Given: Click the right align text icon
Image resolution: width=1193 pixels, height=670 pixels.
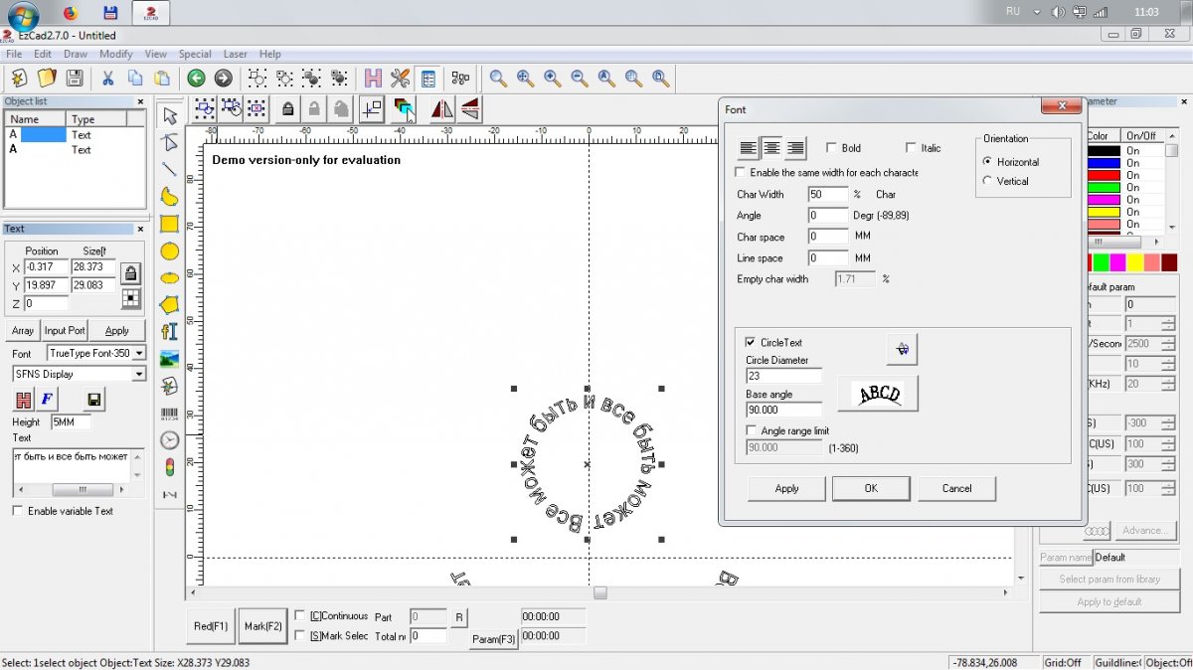Looking at the screenshot, I should pyautogui.click(x=795, y=148).
